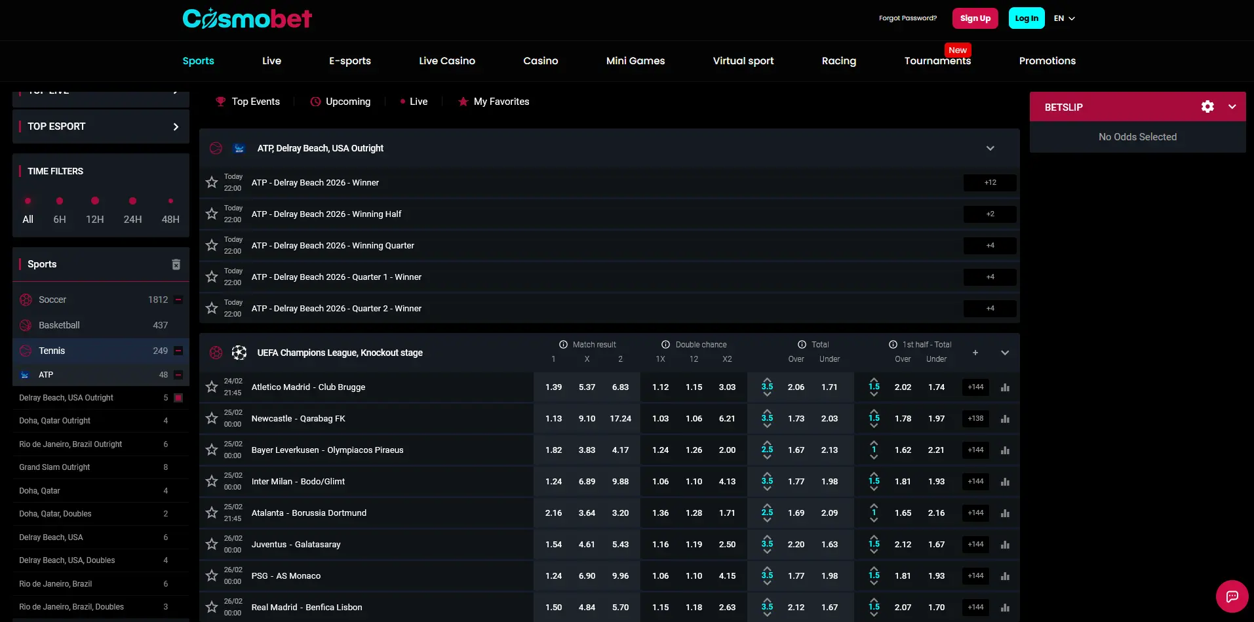This screenshot has height=622, width=1254.
Task: Collapse the UEFA Champions League section
Action: click(x=1004, y=353)
